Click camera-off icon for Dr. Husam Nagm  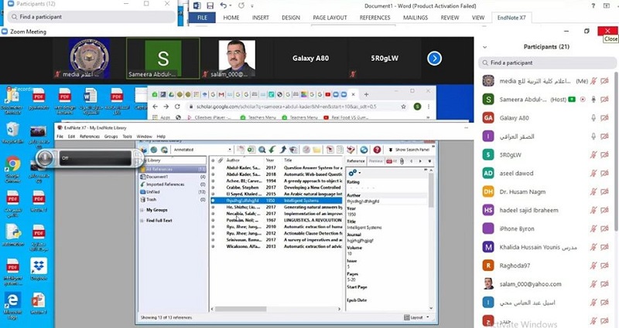coord(604,191)
